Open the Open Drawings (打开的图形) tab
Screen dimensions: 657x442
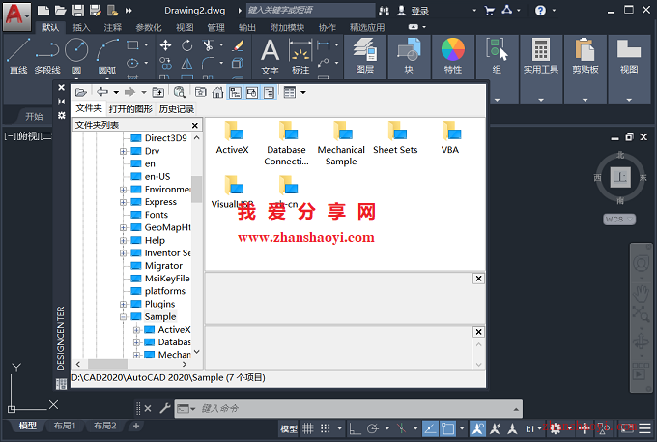[130, 109]
